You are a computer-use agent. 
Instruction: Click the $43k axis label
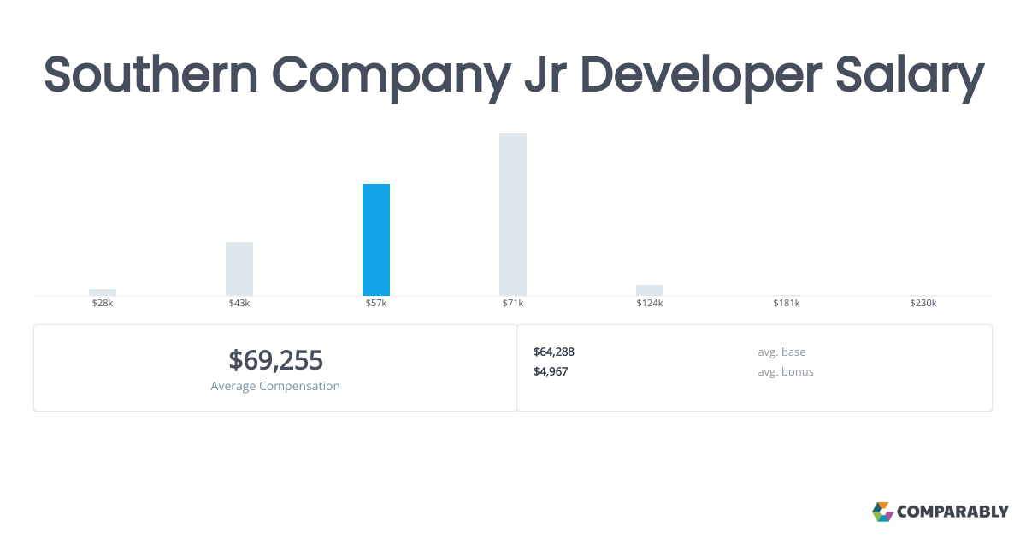tap(239, 304)
